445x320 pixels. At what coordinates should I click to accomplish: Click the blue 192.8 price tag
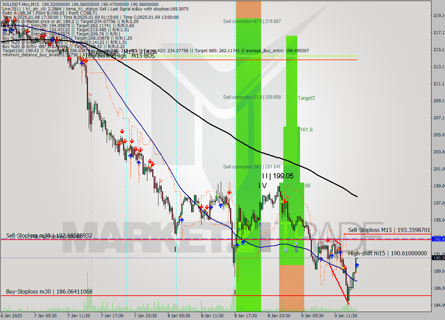(438, 239)
